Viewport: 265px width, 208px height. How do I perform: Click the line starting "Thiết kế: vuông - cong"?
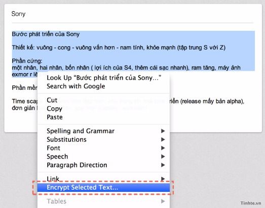click(119, 47)
